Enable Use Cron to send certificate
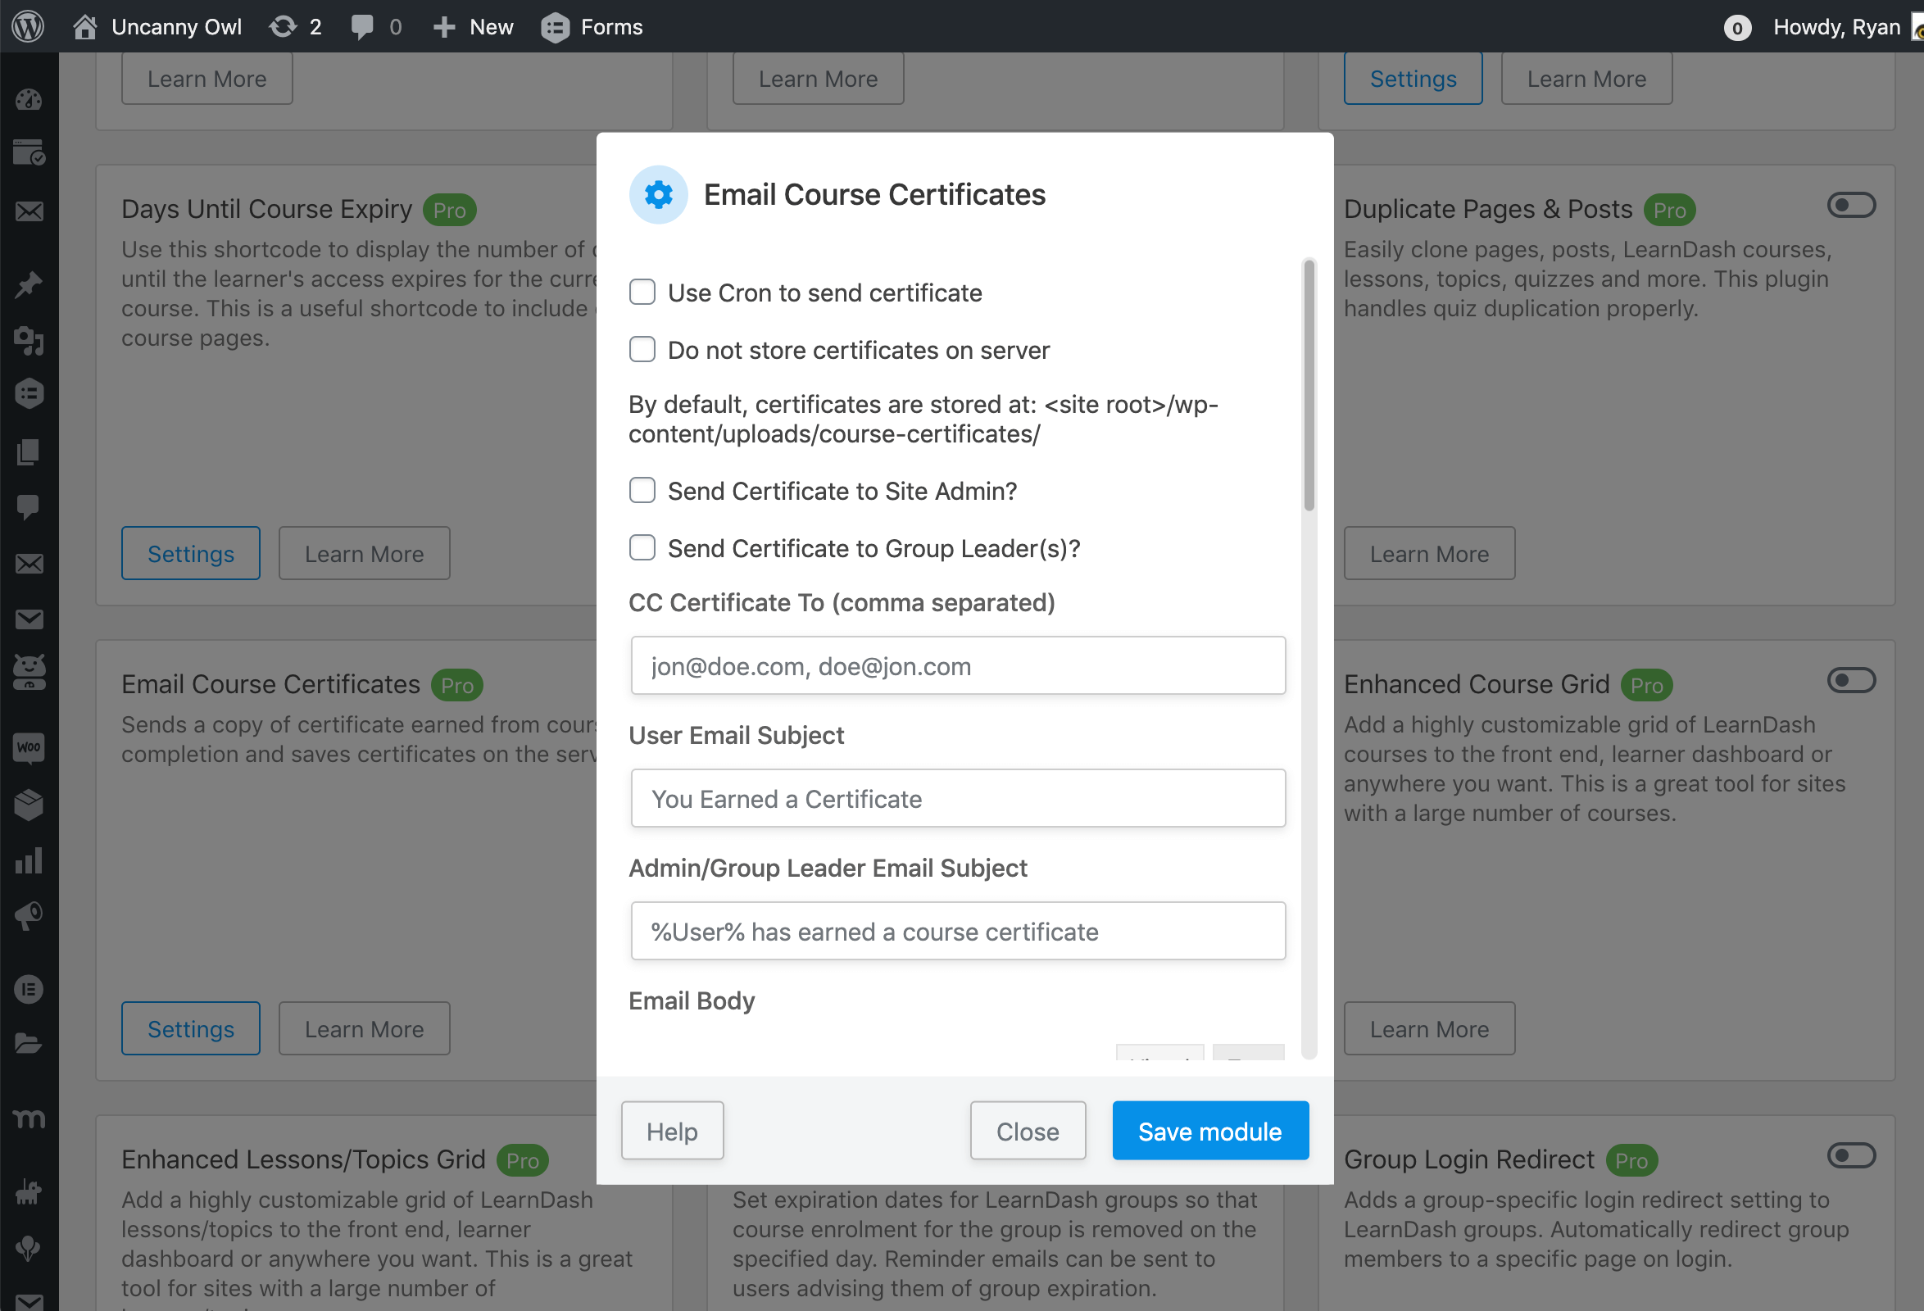Viewport: 1924px width, 1311px height. coord(642,293)
